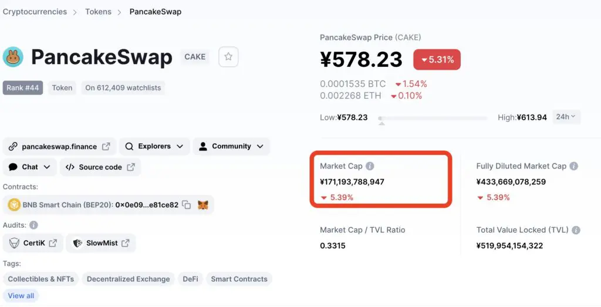Change the 24h time range selector
Image resolution: width=601 pixels, height=307 pixels.
pos(566,117)
